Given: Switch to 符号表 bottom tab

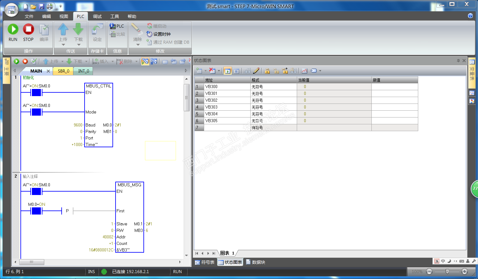Looking at the screenshot, I should coord(205,262).
